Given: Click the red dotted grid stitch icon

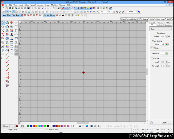Looking at the screenshot, I should click(37, 15).
